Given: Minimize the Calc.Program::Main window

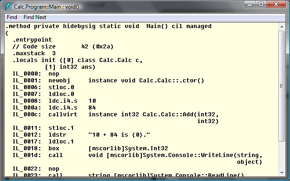Looking at the screenshot, I should pyautogui.click(x=250, y=5).
